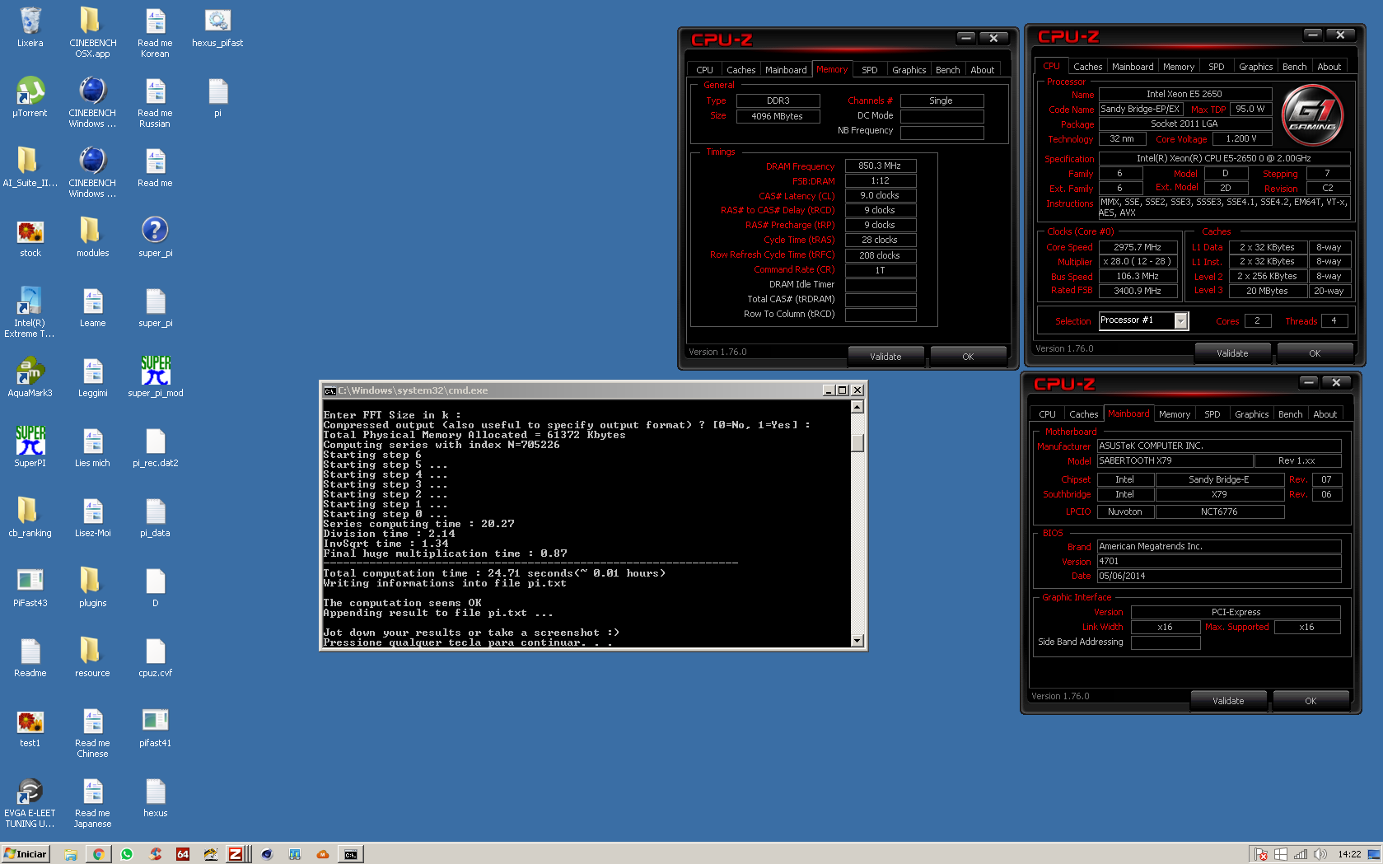
Task: Open the Lixeira recycle bin icon
Action: [30, 26]
